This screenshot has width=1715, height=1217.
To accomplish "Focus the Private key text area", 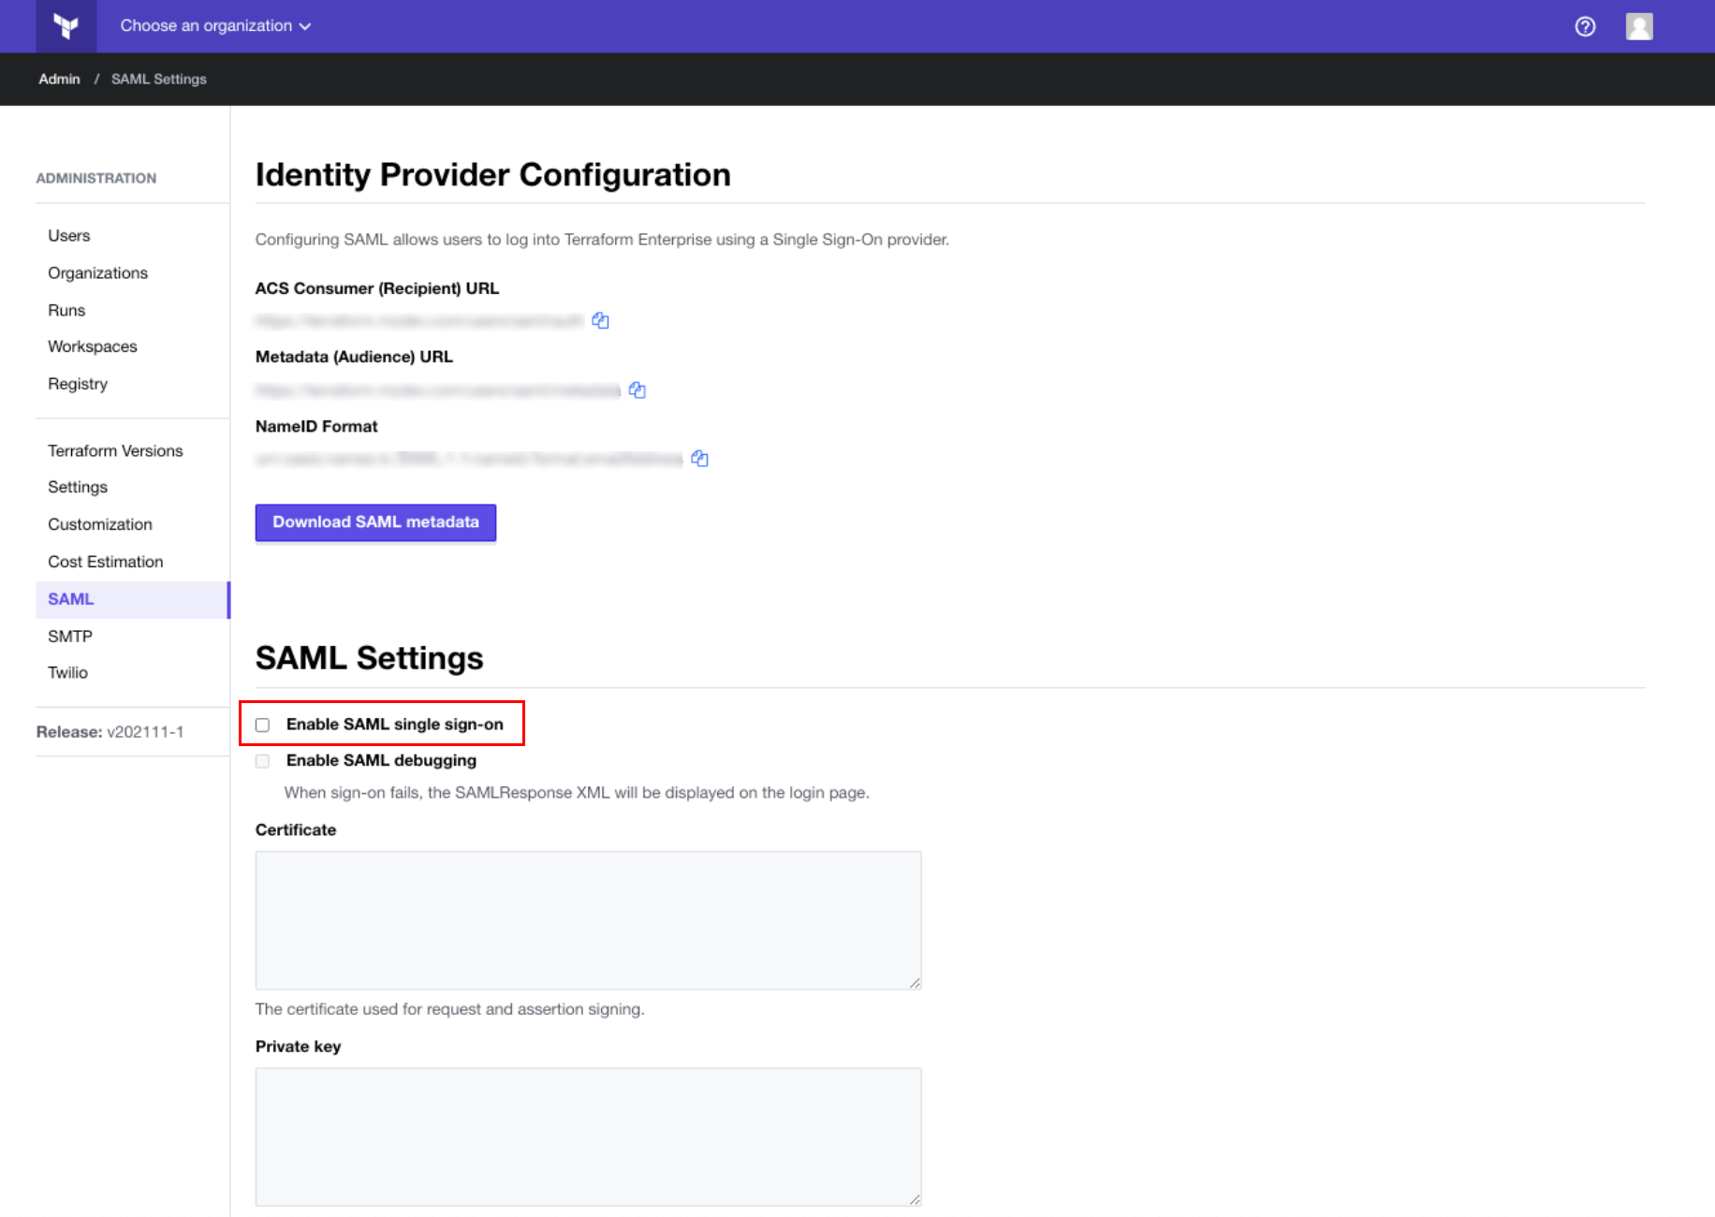I will point(588,1136).
